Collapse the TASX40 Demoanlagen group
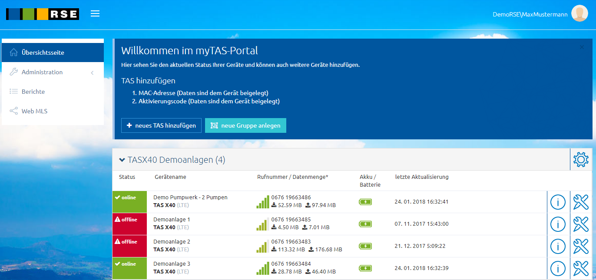Viewport: 596px width, 280px height. coord(122,160)
